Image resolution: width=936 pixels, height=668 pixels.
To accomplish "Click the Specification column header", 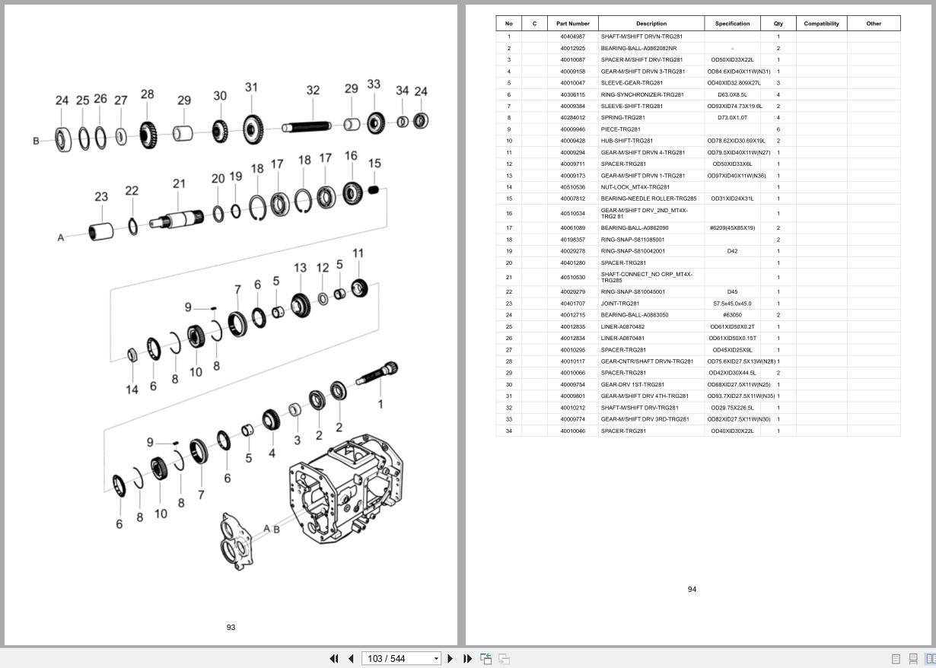I will coord(733,24).
